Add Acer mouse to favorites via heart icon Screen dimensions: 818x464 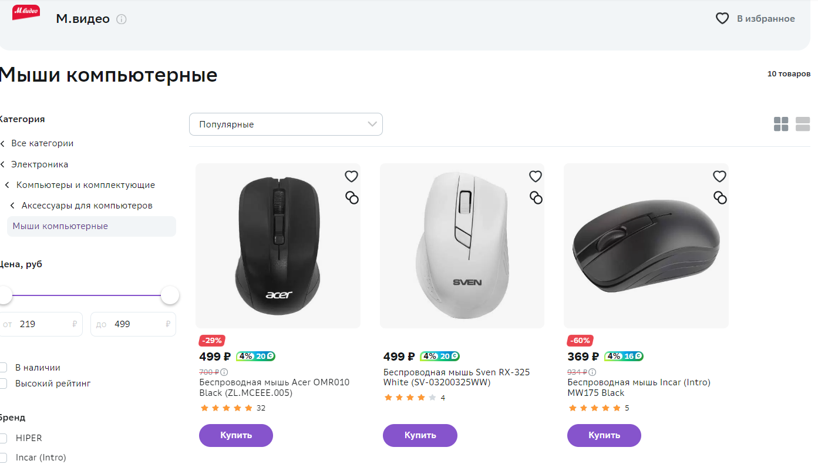(351, 176)
